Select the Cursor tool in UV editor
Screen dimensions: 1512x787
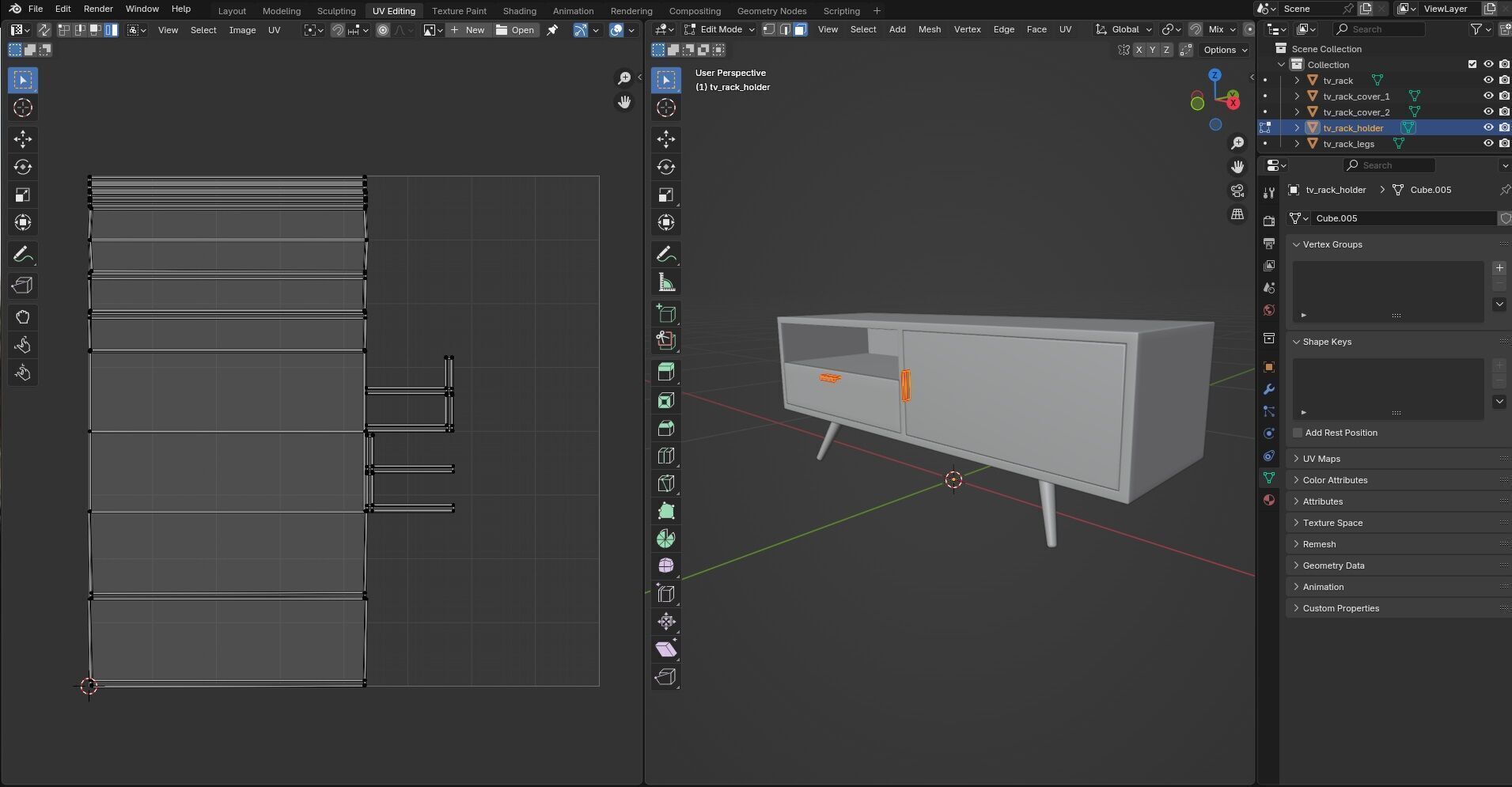click(22, 108)
